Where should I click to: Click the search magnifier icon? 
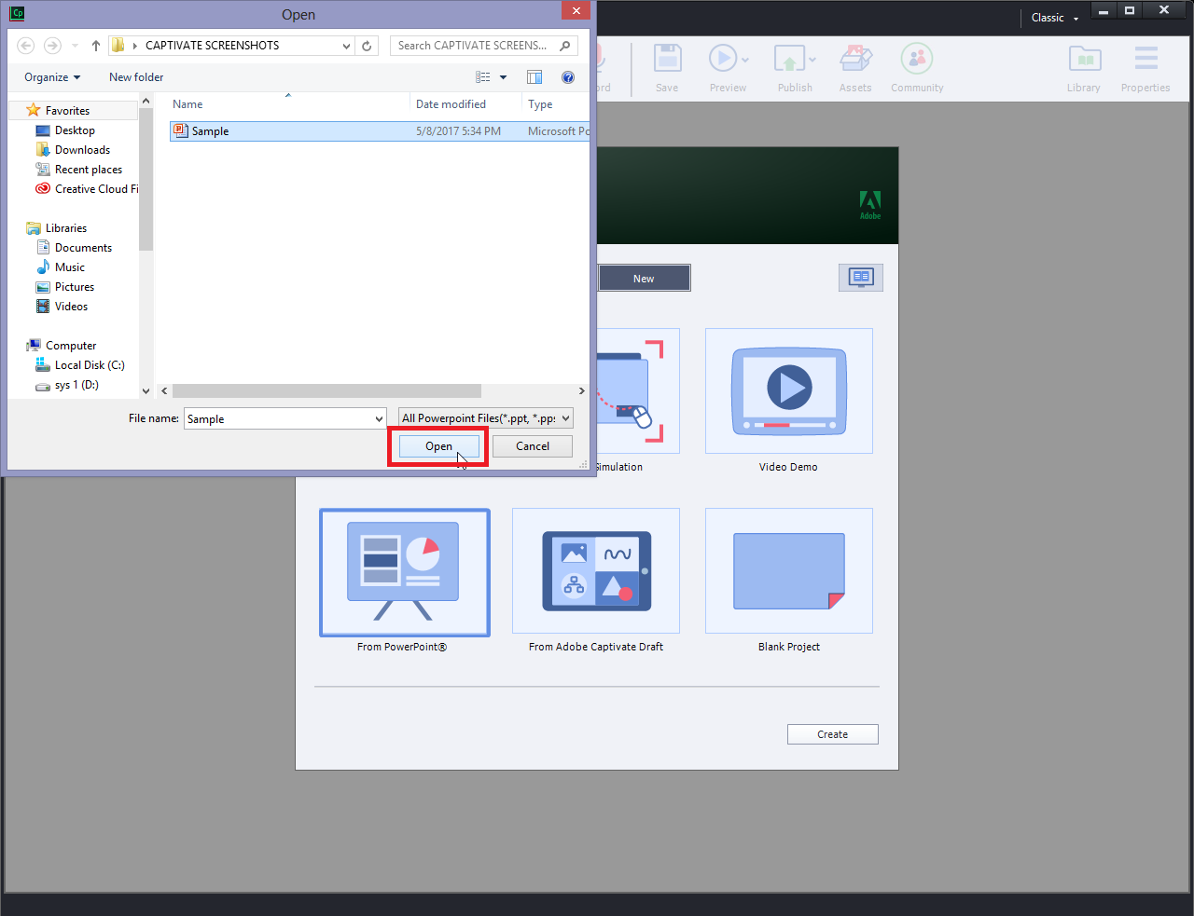[565, 46]
